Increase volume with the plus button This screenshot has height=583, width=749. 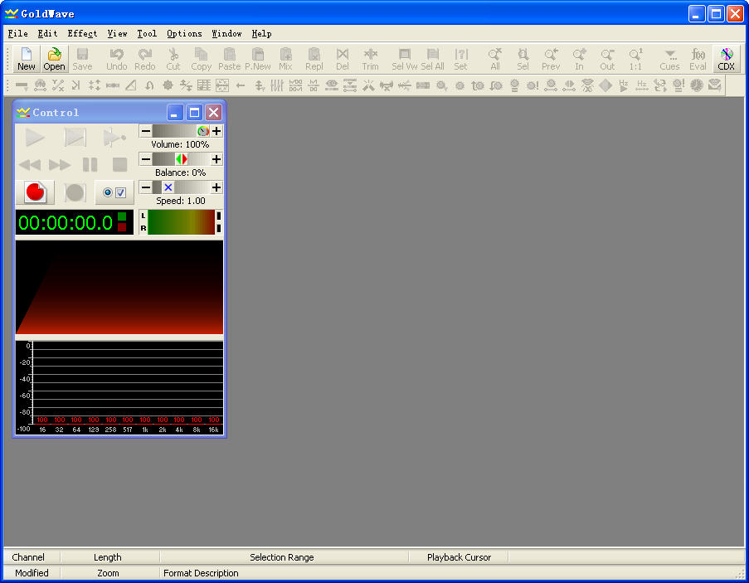click(x=216, y=131)
